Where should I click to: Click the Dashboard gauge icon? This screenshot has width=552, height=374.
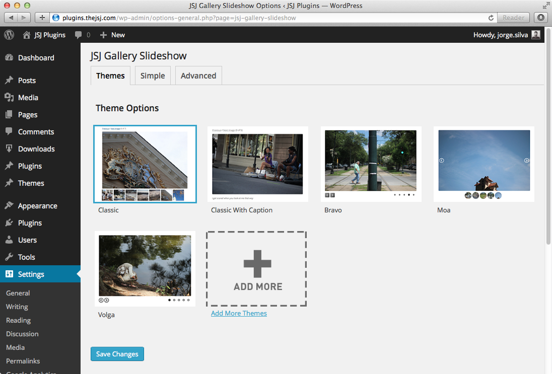pyautogui.click(x=9, y=58)
